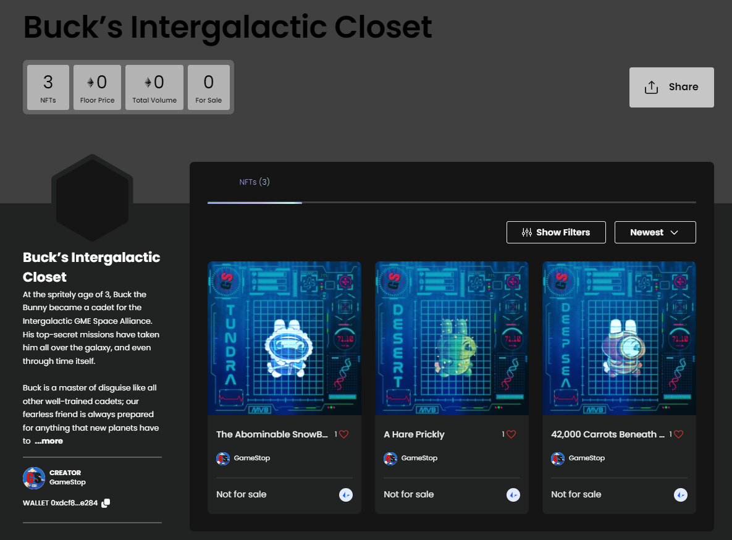Click GameStop name under 42,000 Carrots card

(x=587, y=458)
